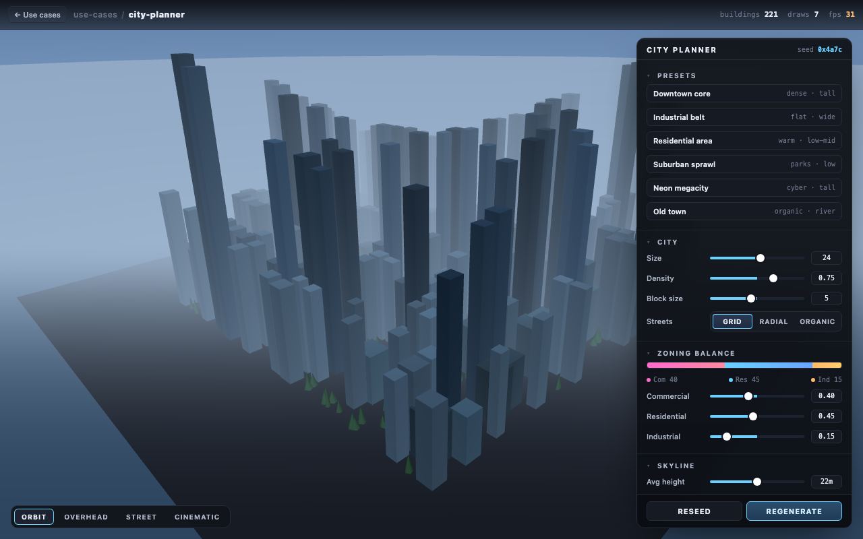This screenshot has width=863, height=539.
Task: Edit the Size value field 24
Action: (827, 258)
